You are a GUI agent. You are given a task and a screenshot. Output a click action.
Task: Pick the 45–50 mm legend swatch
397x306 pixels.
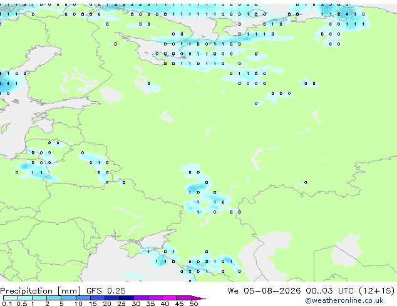[184, 298]
